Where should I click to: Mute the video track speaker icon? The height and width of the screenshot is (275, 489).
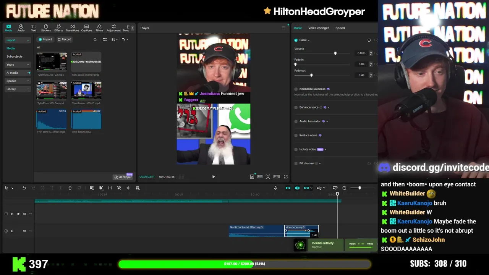24,214
